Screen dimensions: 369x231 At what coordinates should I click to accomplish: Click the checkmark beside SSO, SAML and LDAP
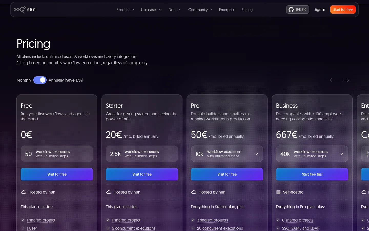[278, 228]
